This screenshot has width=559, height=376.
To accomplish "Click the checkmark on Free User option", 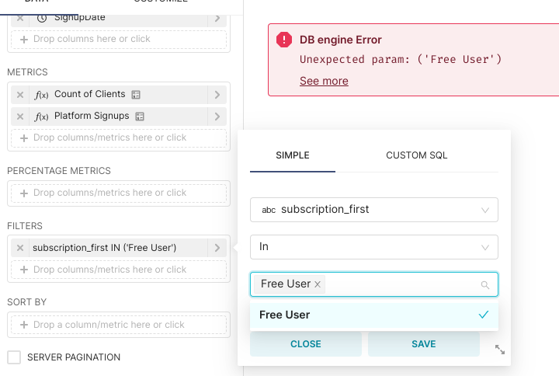I will click(x=484, y=315).
